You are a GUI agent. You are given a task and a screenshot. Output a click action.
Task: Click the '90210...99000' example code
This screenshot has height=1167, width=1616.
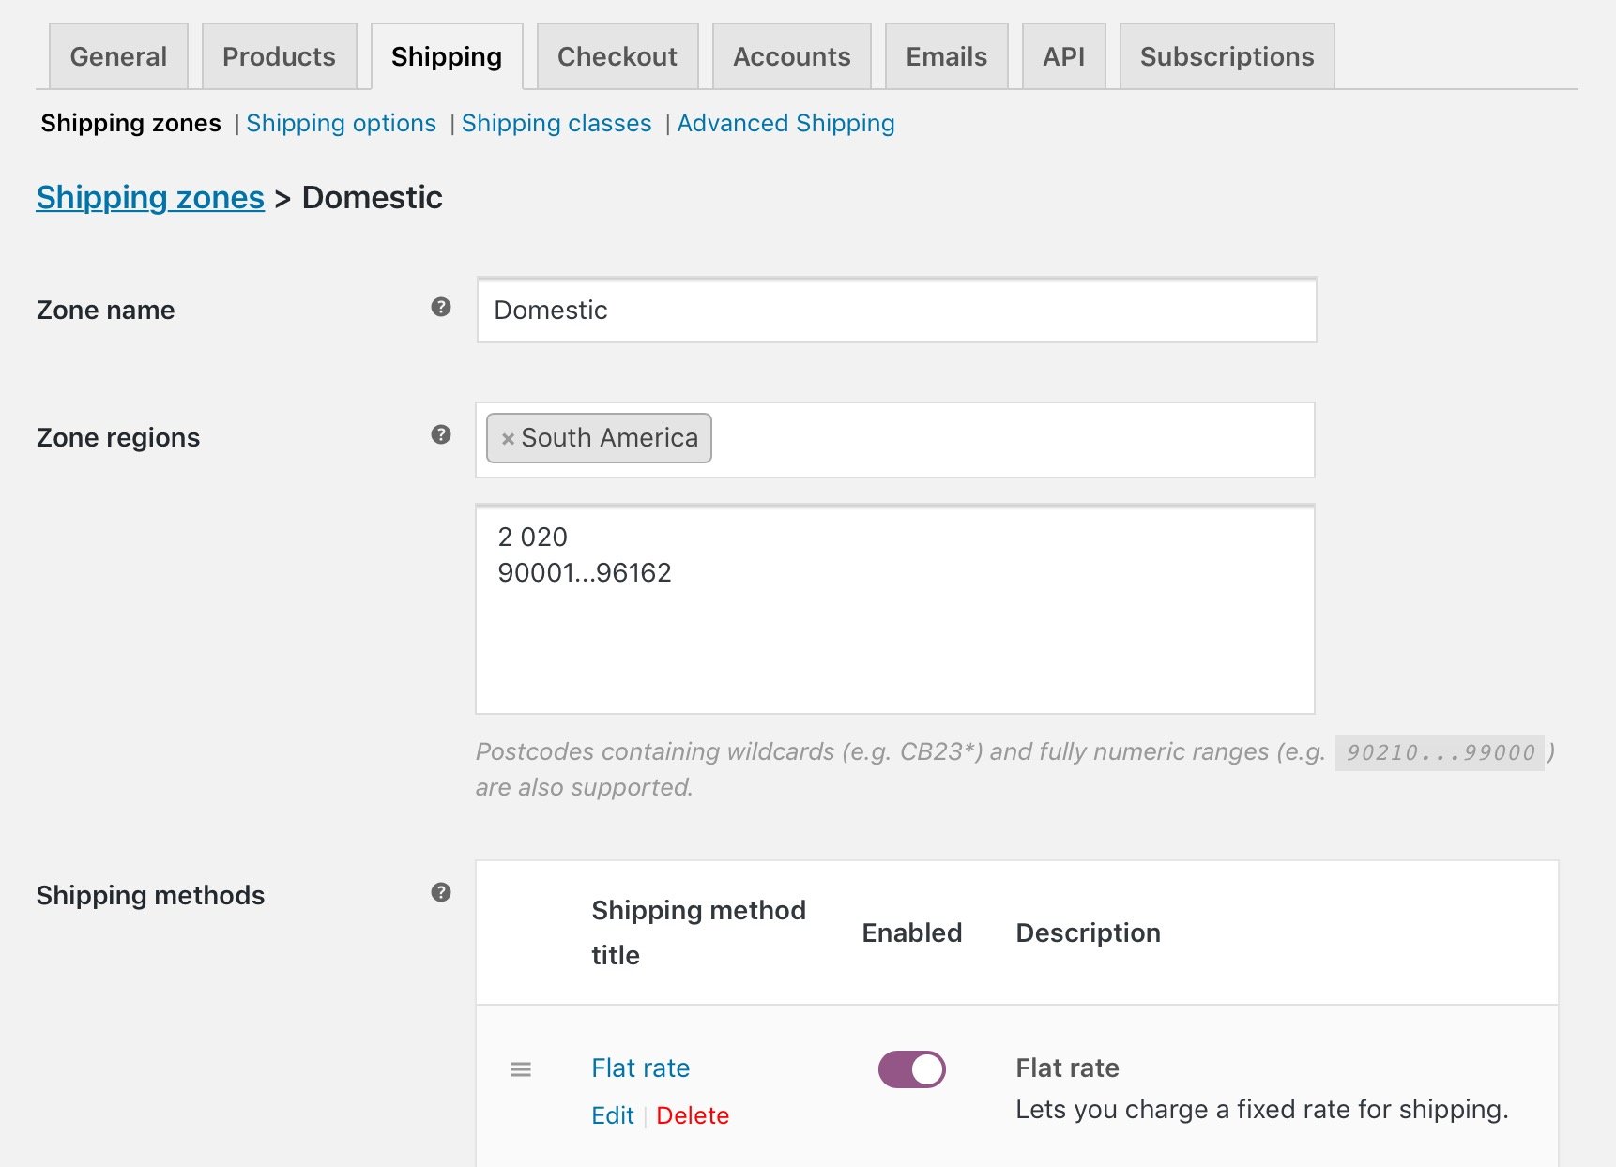tap(1441, 752)
